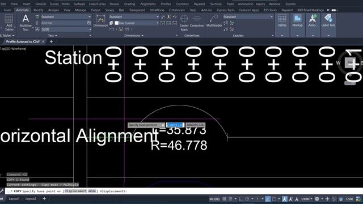Close the Profile Autocad to C3d tab

pos(43,41)
